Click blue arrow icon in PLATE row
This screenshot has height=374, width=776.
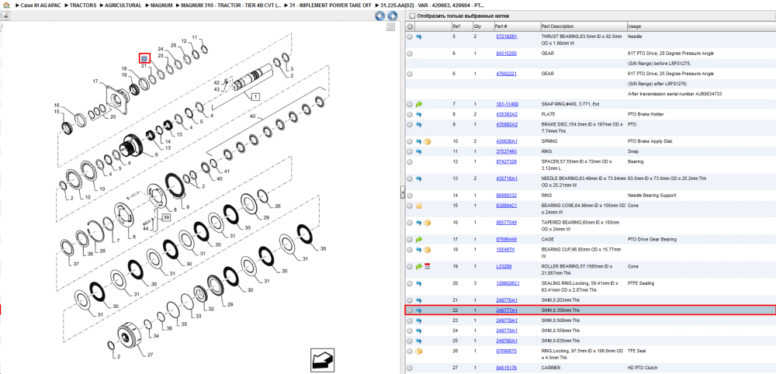coord(419,114)
